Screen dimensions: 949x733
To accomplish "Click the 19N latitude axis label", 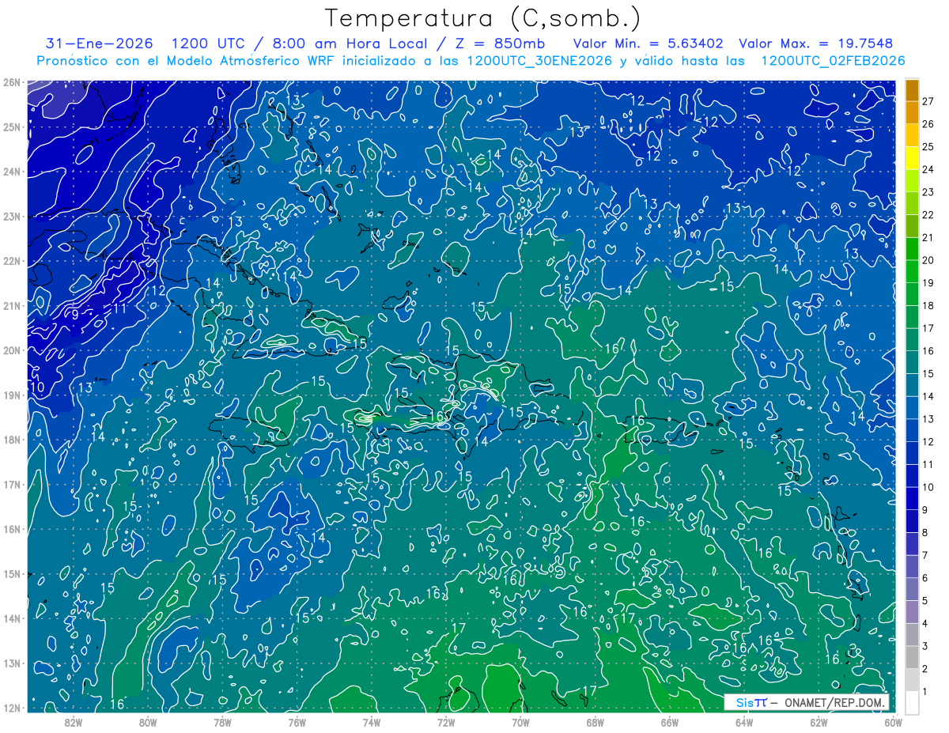I will pos(12,395).
